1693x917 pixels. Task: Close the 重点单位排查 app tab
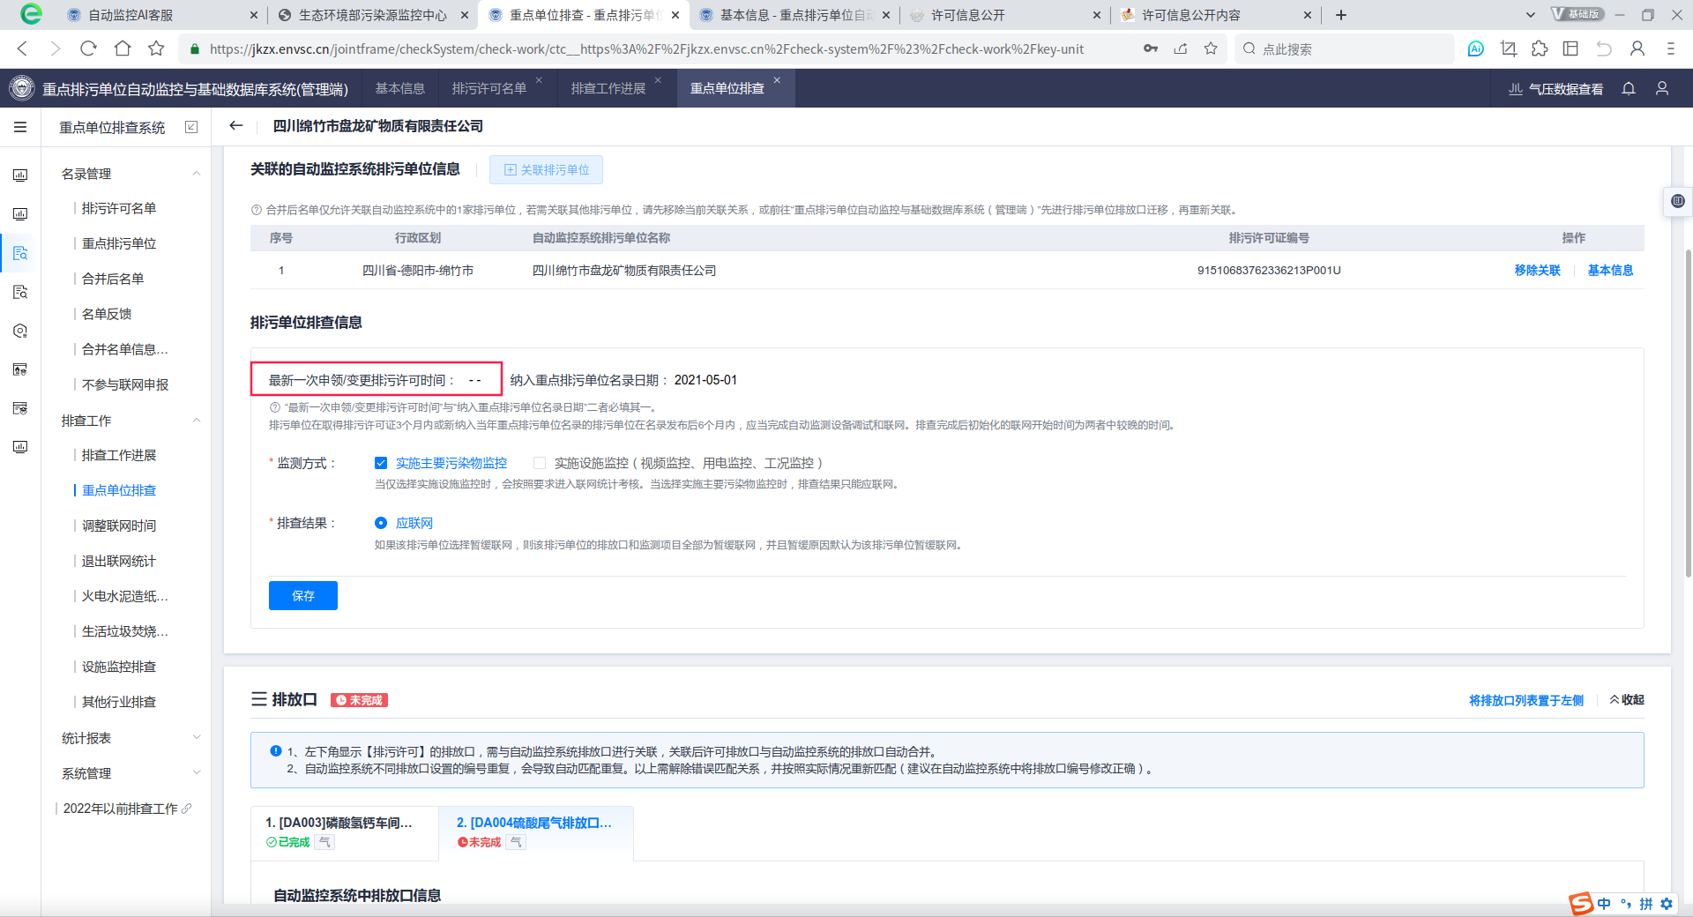(x=777, y=80)
